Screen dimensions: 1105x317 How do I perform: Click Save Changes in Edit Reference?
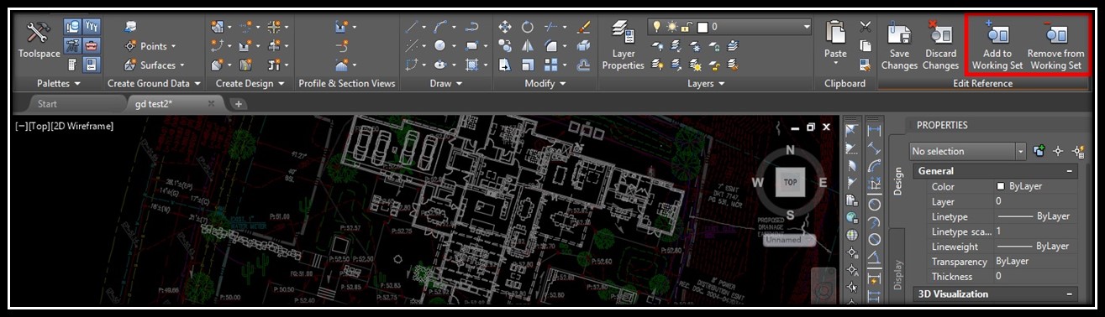click(899, 46)
